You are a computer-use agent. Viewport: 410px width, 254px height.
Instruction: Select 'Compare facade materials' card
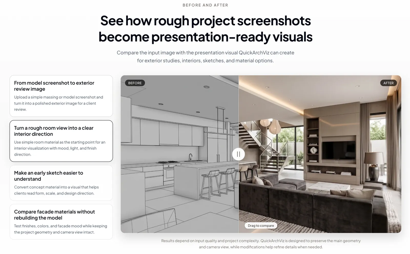coord(61,222)
